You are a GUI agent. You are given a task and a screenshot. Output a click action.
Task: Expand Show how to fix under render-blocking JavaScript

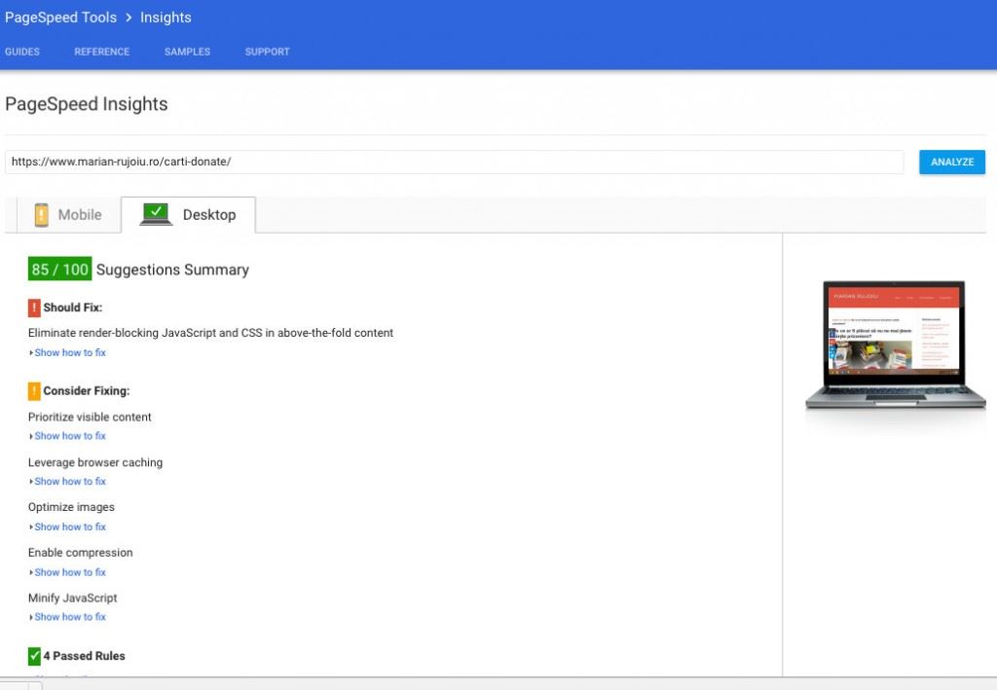coord(69,352)
